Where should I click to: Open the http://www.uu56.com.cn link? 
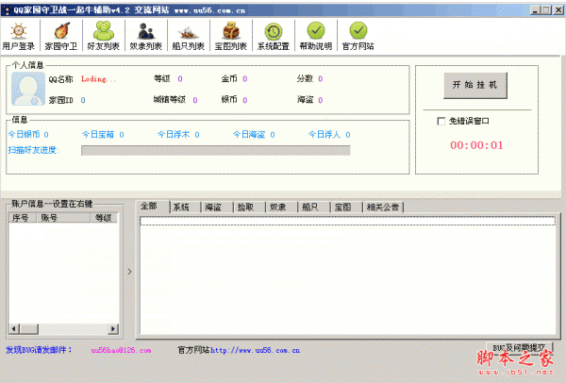coord(255,350)
